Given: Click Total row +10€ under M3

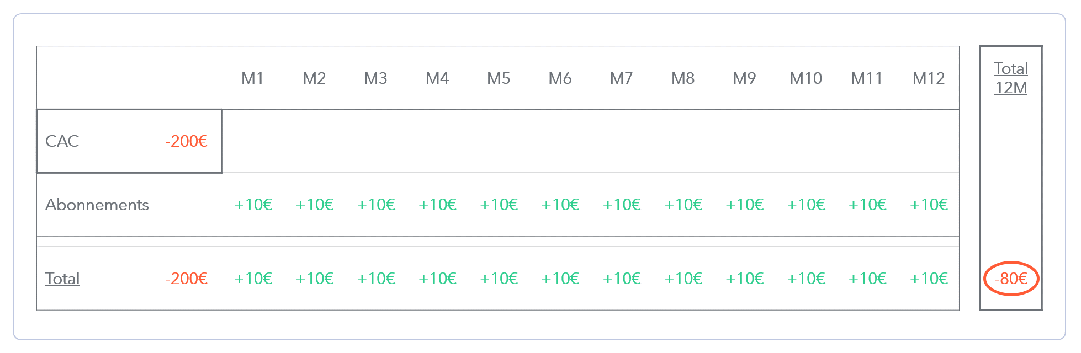Looking at the screenshot, I should (x=376, y=279).
